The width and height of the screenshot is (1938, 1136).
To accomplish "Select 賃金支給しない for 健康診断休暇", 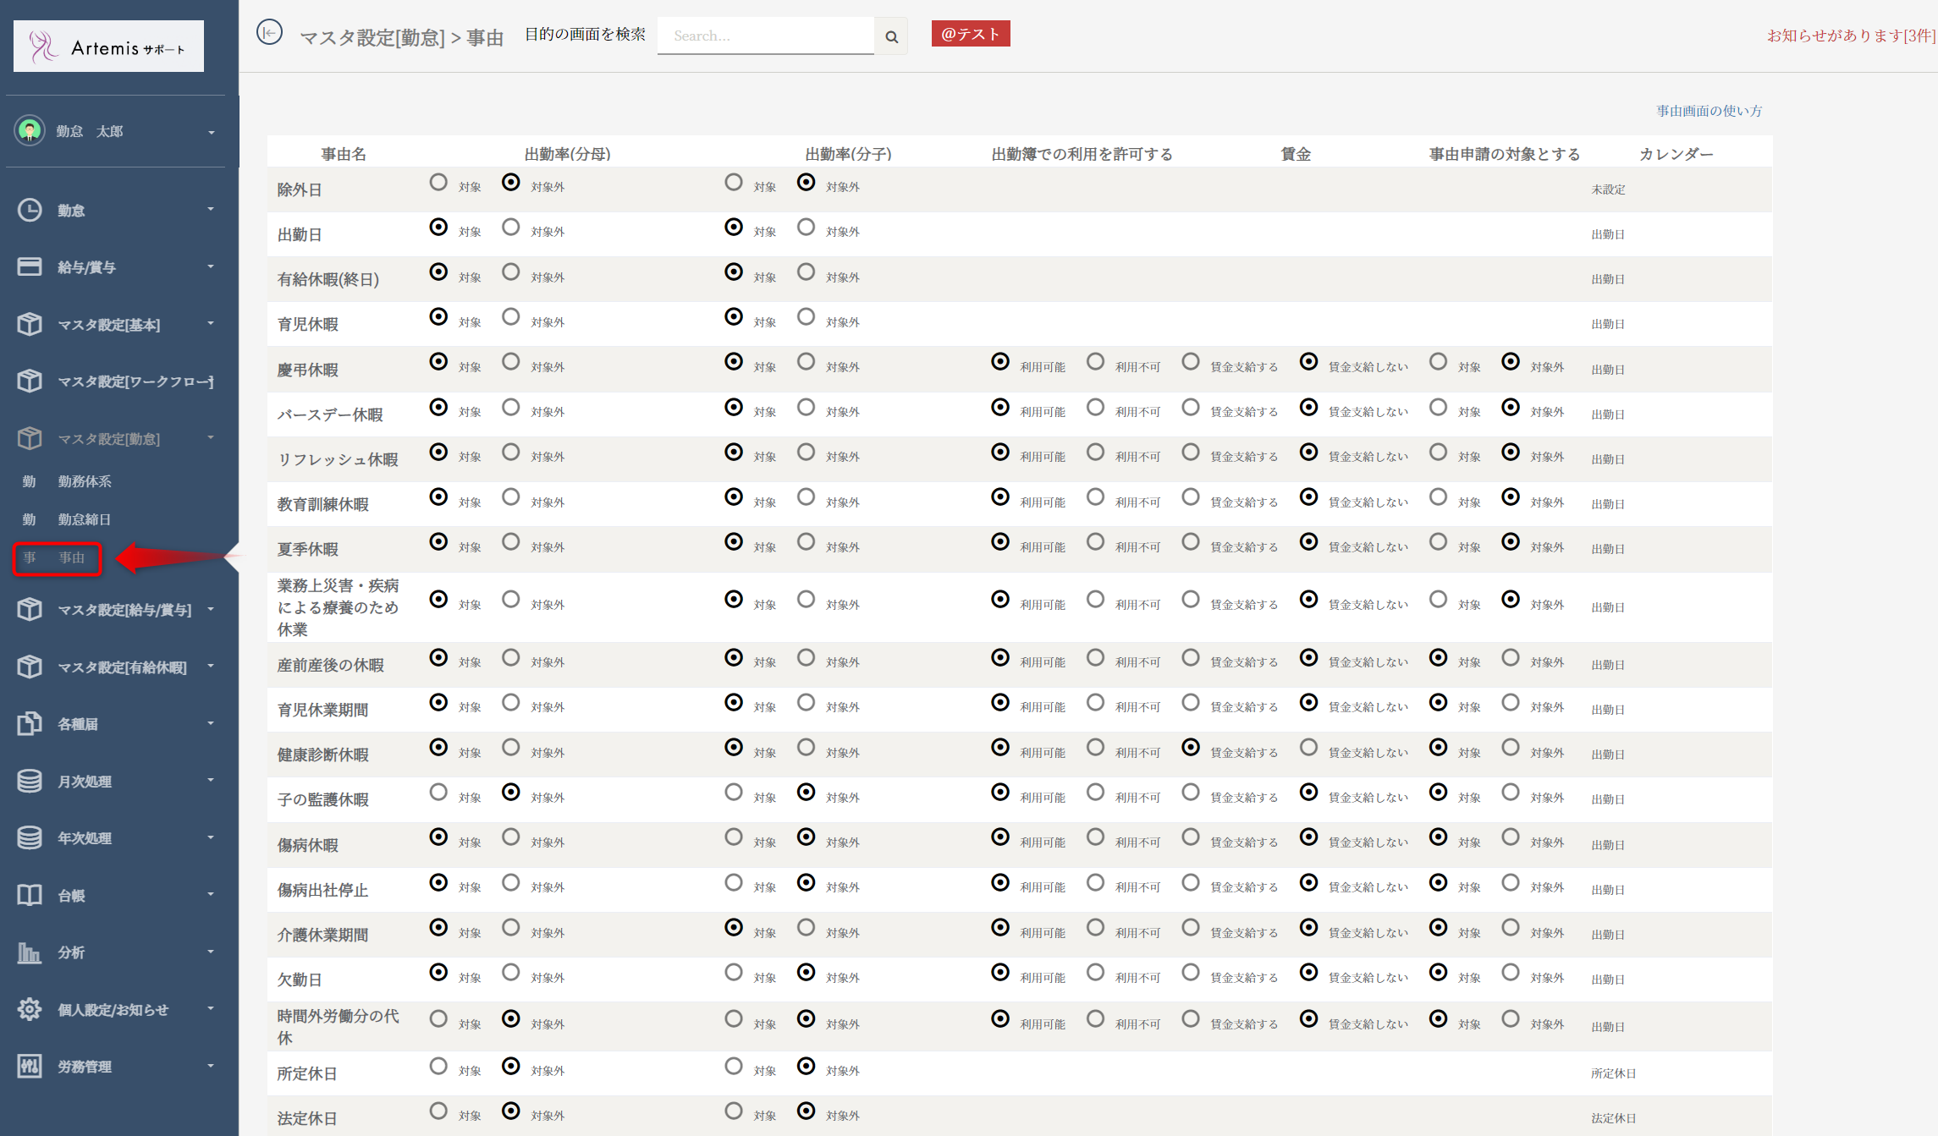I will pyautogui.click(x=1308, y=748).
